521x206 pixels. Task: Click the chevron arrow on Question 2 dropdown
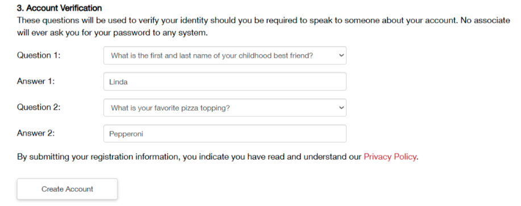pos(341,108)
